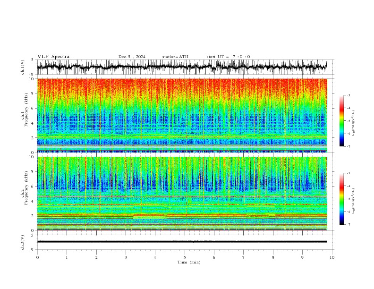Click time axis tick label "6"
This screenshot has width=374, height=289.
(x=214, y=257)
